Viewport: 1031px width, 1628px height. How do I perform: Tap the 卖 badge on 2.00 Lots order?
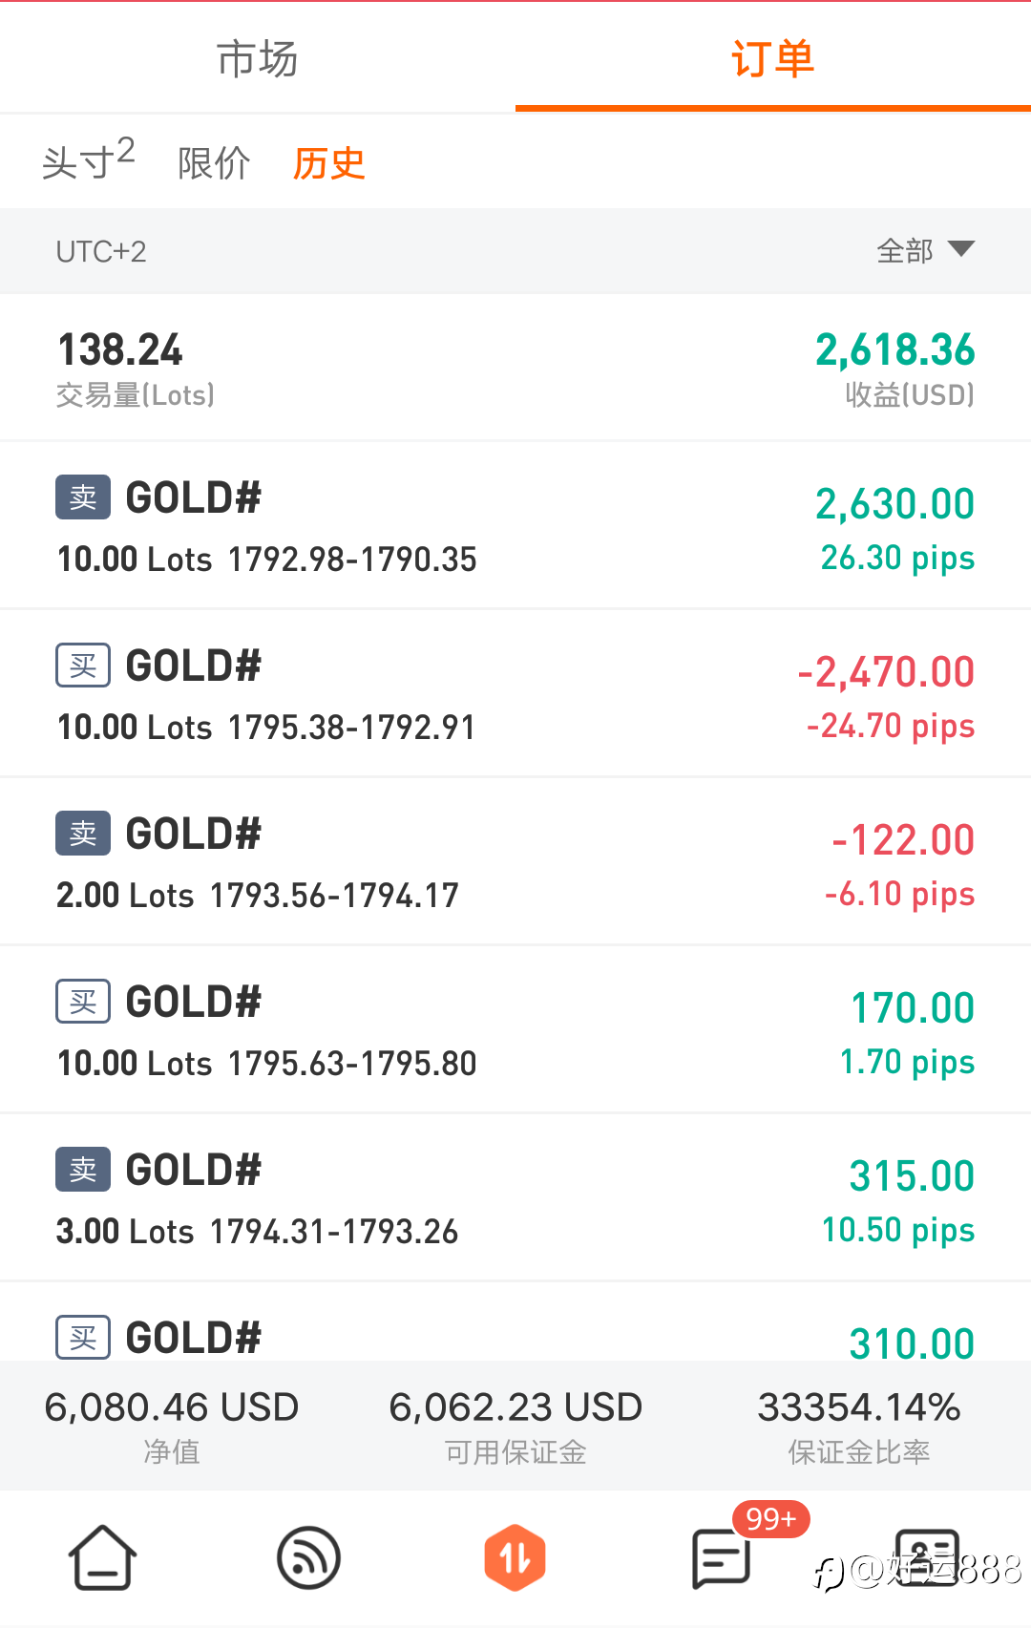point(83,833)
